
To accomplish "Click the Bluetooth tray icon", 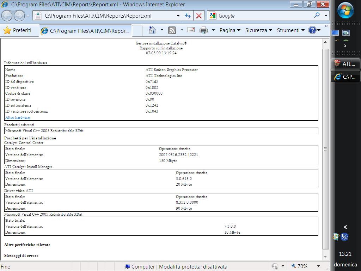I will click(x=345, y=237).
